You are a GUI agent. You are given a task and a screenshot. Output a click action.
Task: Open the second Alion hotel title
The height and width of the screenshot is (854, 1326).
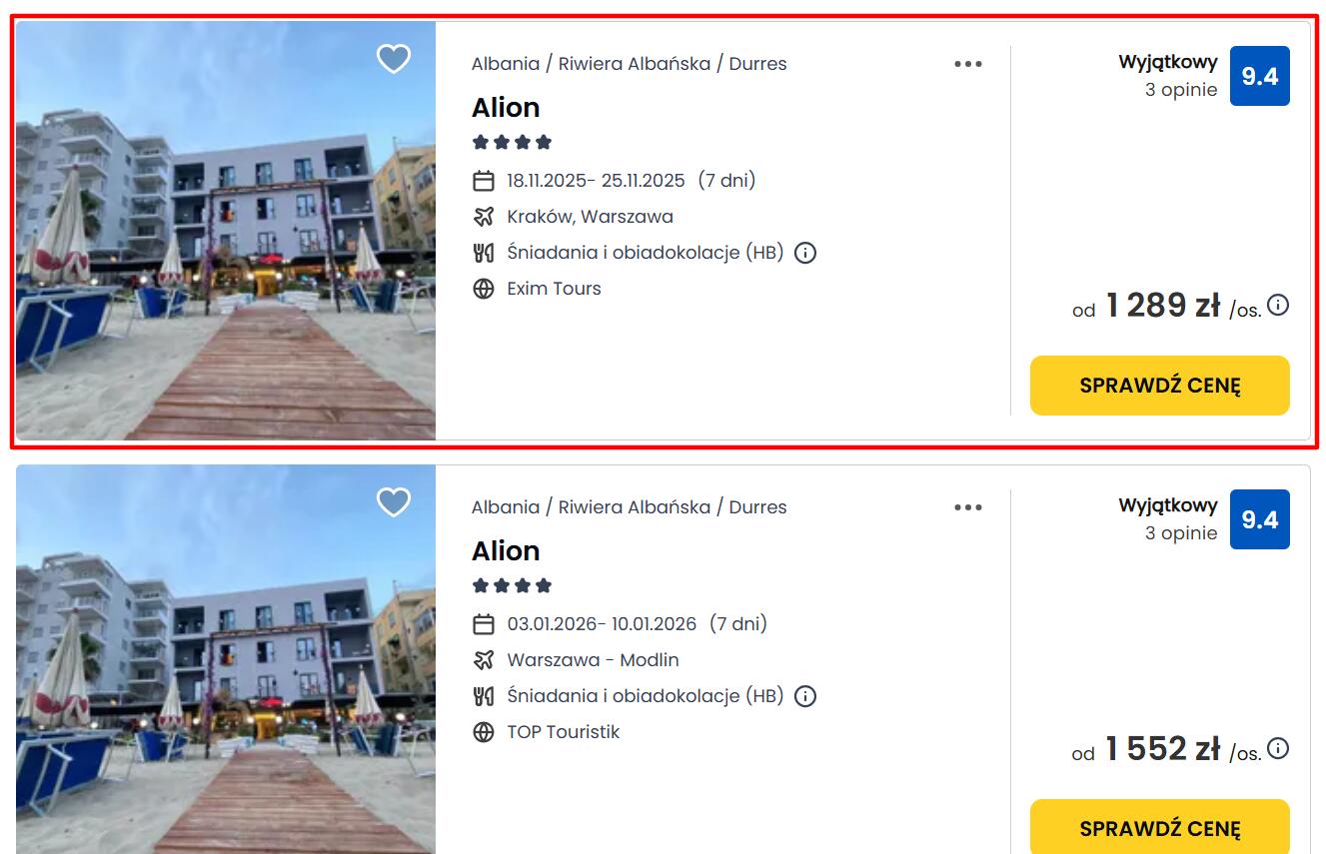[x=506, y=551]
